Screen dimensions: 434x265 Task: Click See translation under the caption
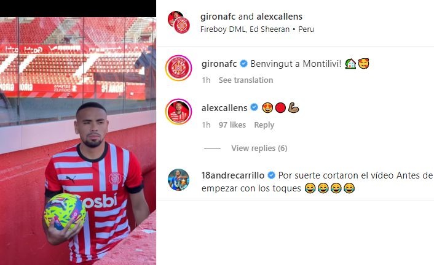[246, 80]
